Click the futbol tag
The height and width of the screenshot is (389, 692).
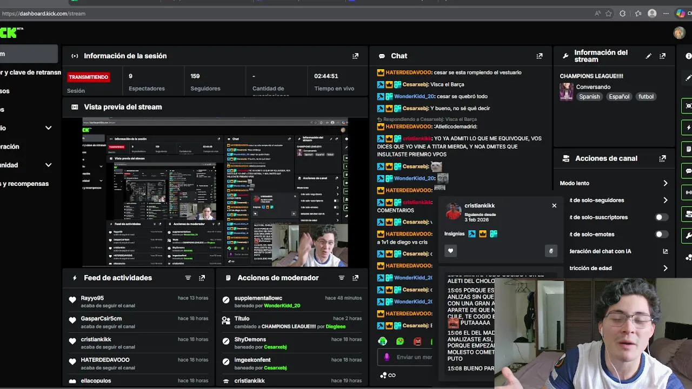point(646,97)
